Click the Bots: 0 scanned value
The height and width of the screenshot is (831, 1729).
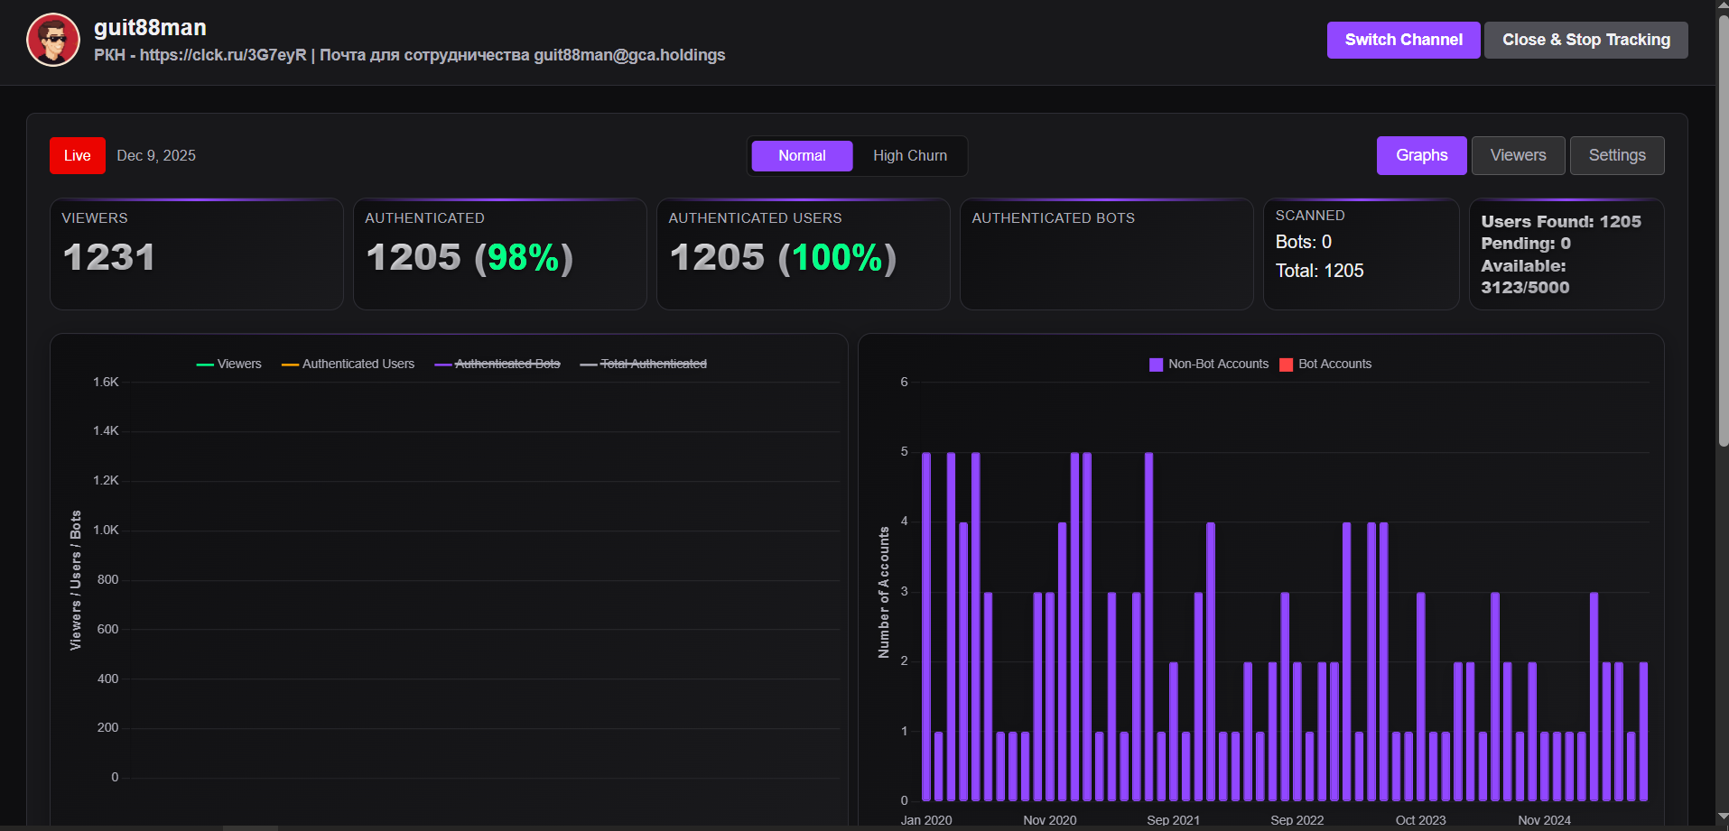coord(1304,242)
